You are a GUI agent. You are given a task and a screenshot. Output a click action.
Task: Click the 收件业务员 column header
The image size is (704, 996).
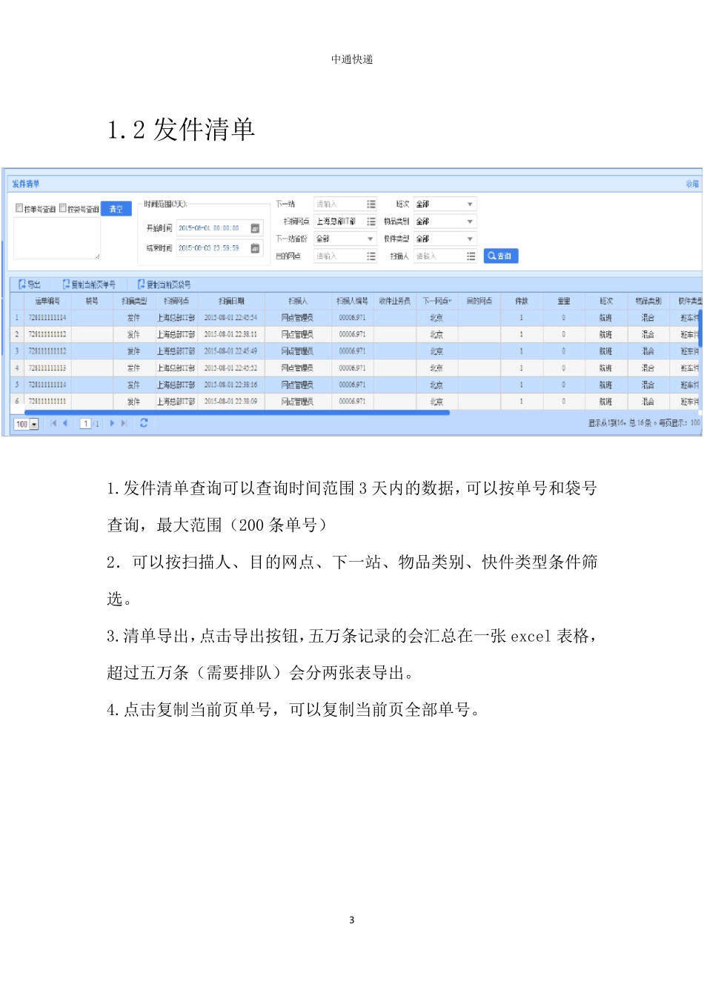pyautogui.click(x=394, y=301)
